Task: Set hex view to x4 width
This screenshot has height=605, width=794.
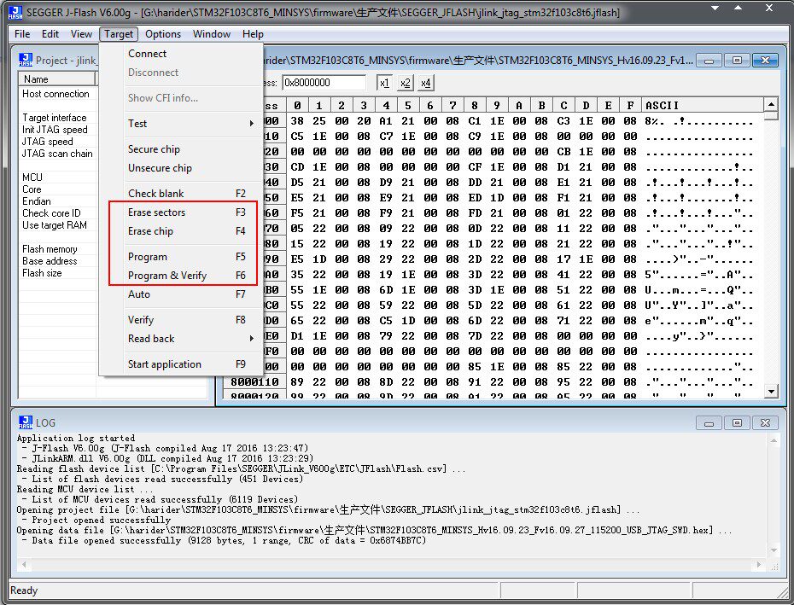Action: coord(426,83)
